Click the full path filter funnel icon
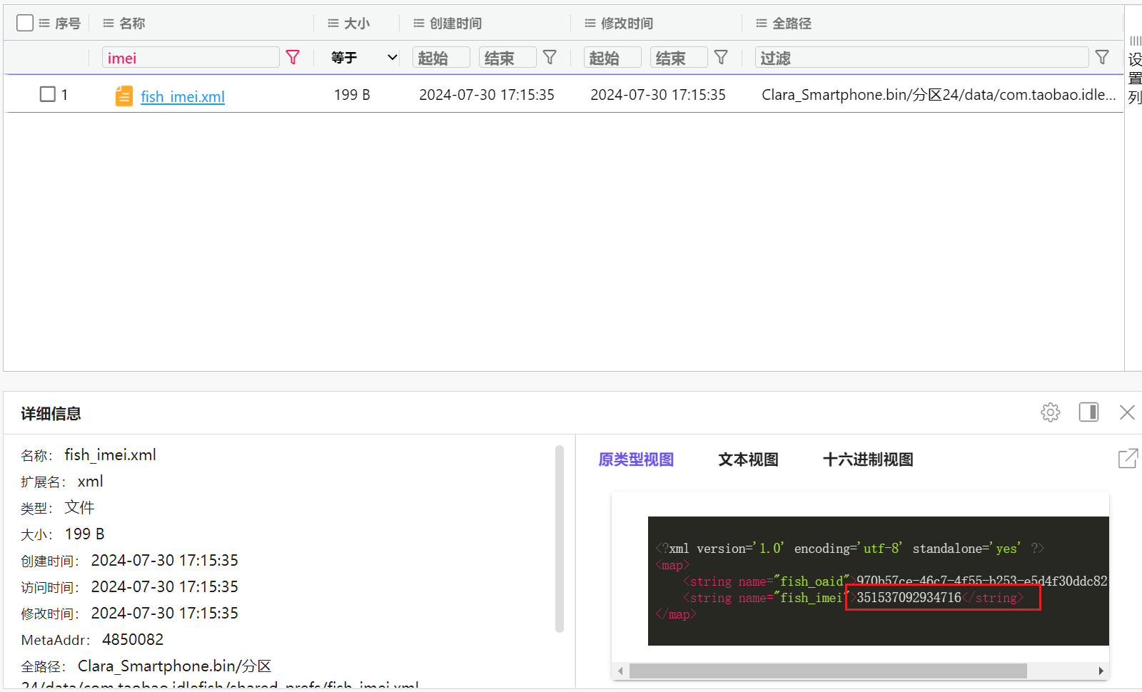 coord(1102,57)
